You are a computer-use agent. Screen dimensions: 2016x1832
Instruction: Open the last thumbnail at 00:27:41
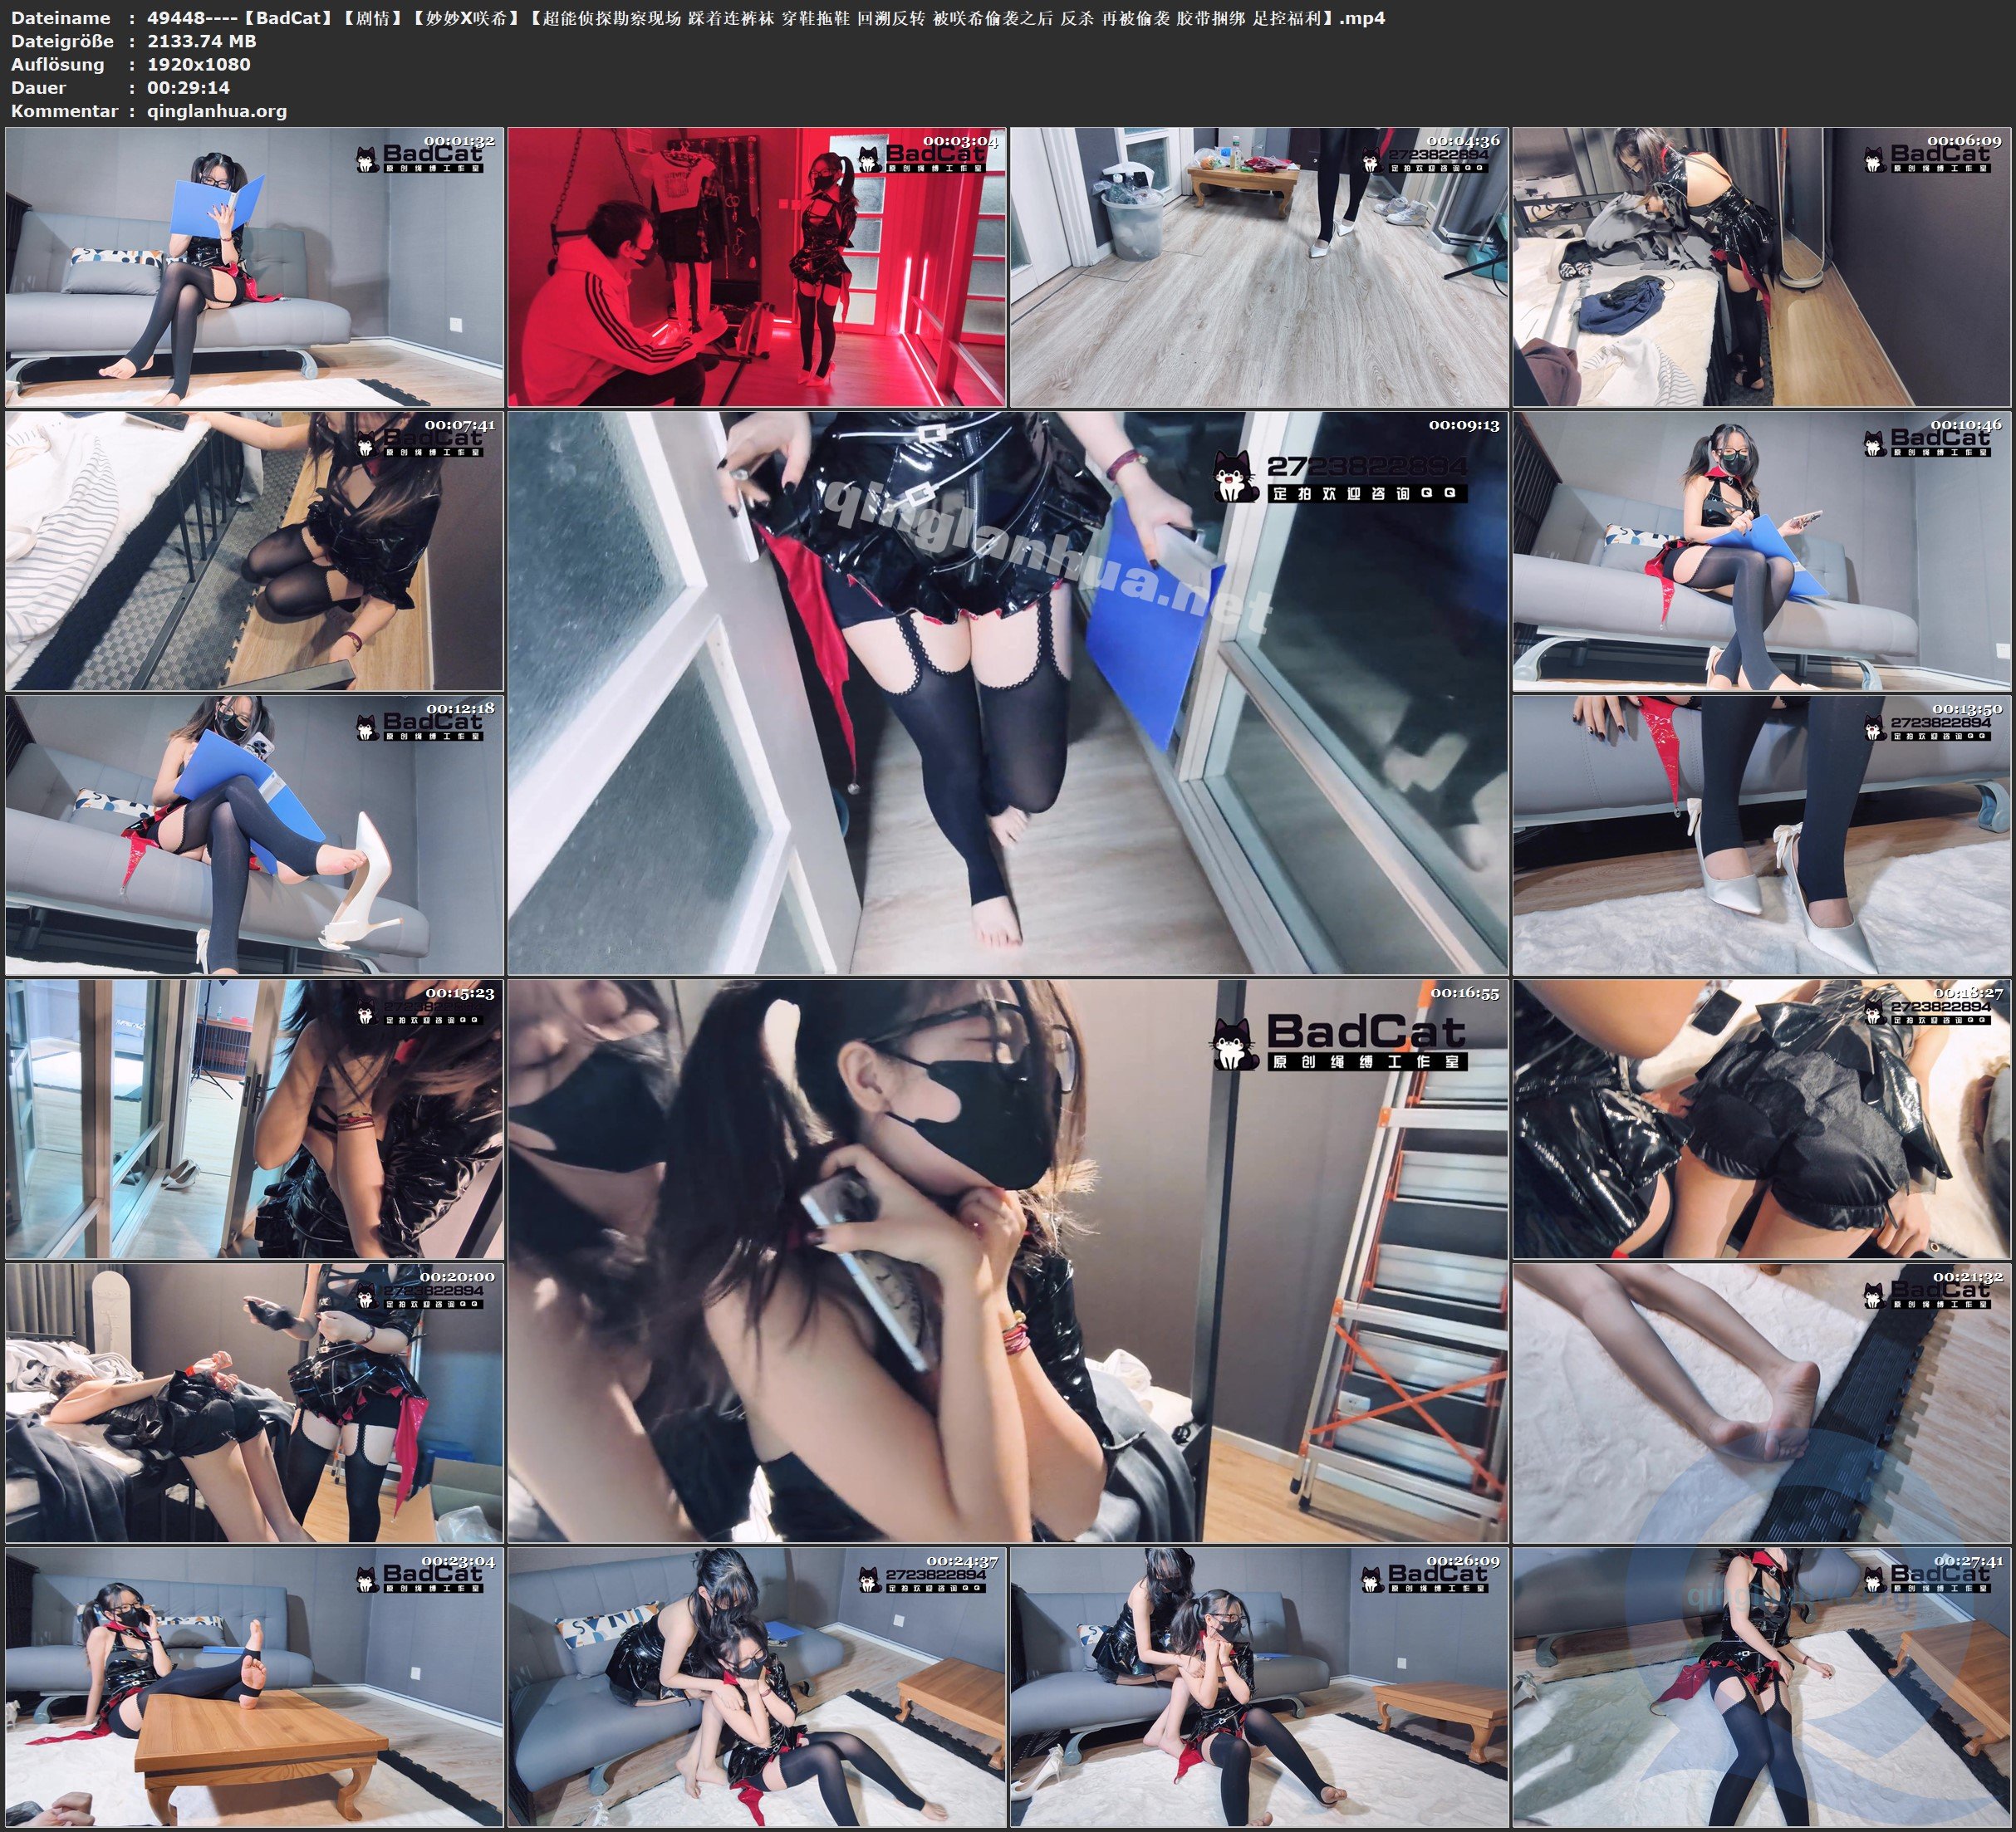click(x=1761, y=1686)
